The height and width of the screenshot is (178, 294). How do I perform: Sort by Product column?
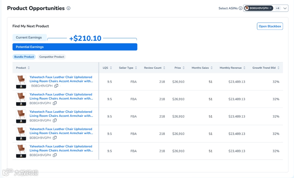[29, 68]
